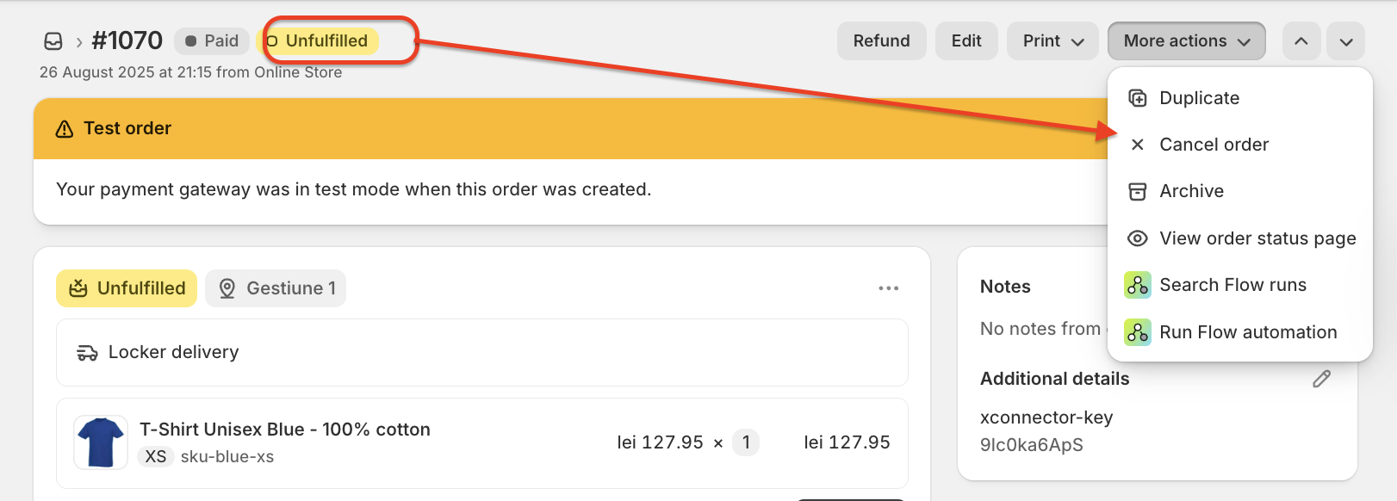The height and width of the screenshot is (501, 1397).
Task: Expand the Print dropdown
Action: pos(1052,41)
